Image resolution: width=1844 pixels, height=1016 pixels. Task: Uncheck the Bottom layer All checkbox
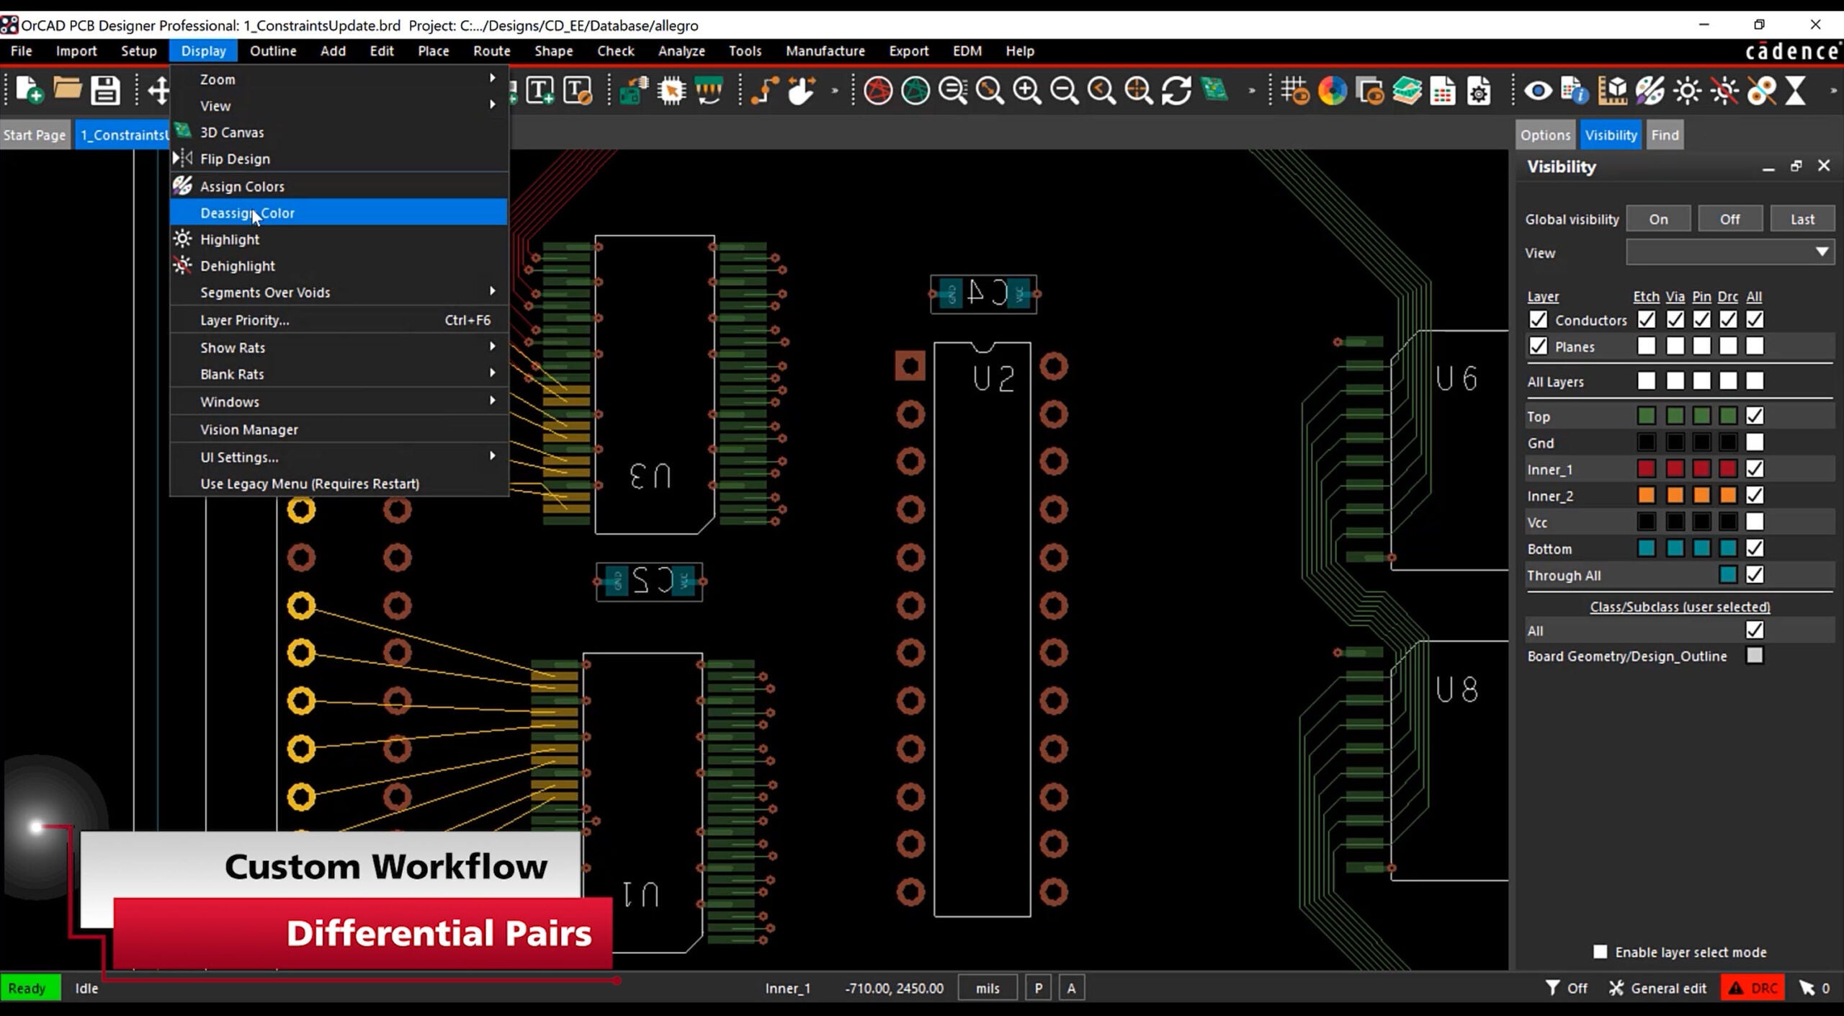(x=1755, y=548)
